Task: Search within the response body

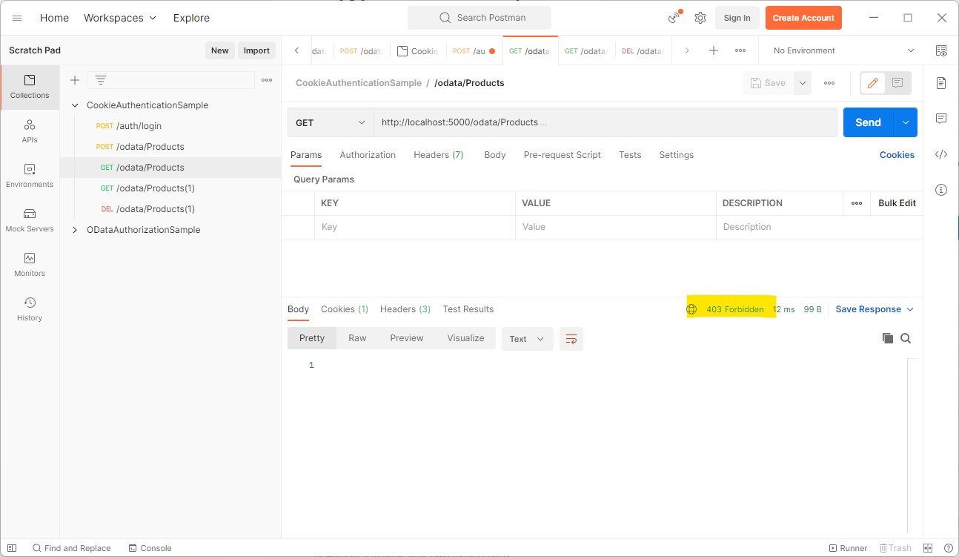Action: point(906,338)
